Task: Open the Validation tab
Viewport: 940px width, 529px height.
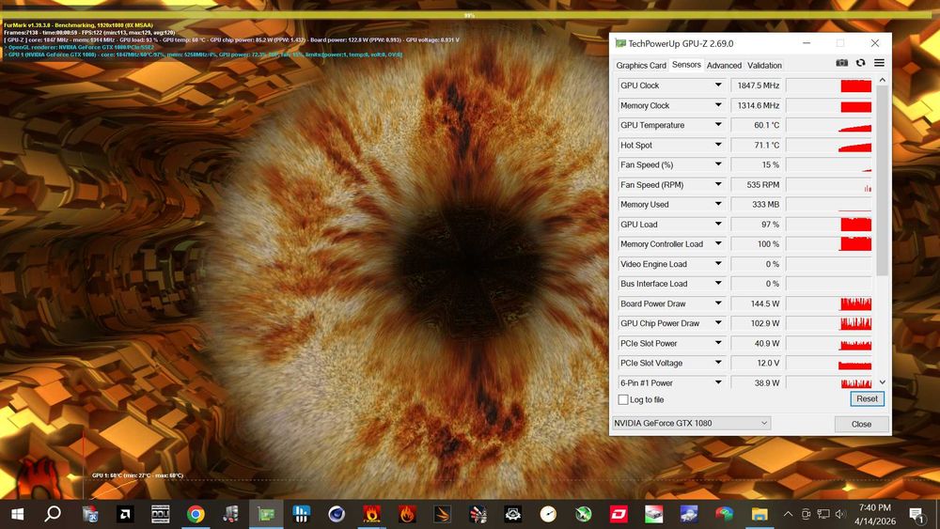Action: click(764, 66)
